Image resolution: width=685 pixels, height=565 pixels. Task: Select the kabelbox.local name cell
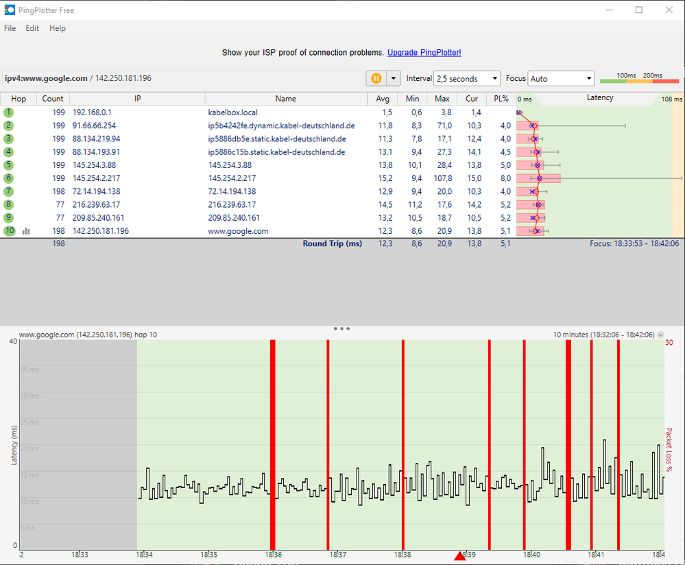233,112
